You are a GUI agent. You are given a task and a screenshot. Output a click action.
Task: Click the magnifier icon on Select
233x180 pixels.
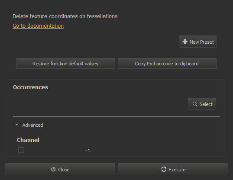click(x=195, y=104)
